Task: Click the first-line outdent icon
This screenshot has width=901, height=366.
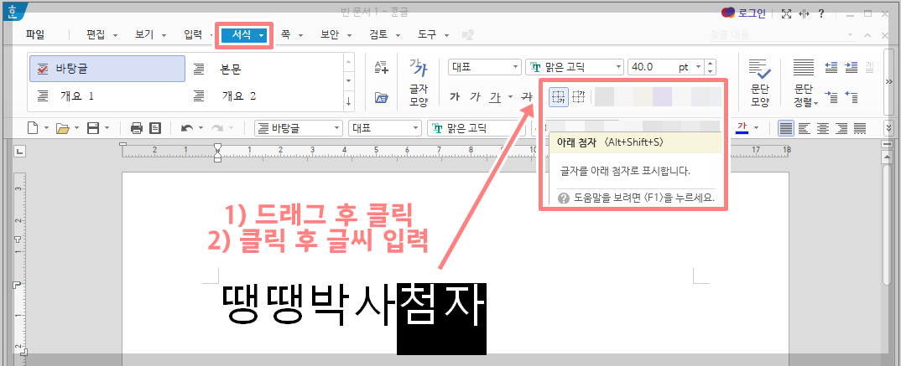Action: [x=851, y=97]
